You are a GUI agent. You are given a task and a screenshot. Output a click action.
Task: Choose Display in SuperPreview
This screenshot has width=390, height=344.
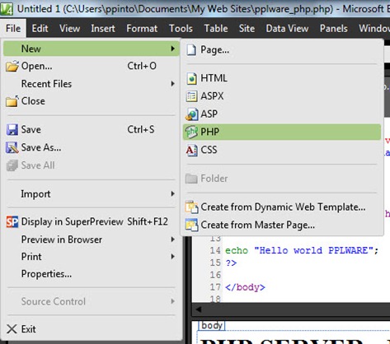(x=92, y=221)
